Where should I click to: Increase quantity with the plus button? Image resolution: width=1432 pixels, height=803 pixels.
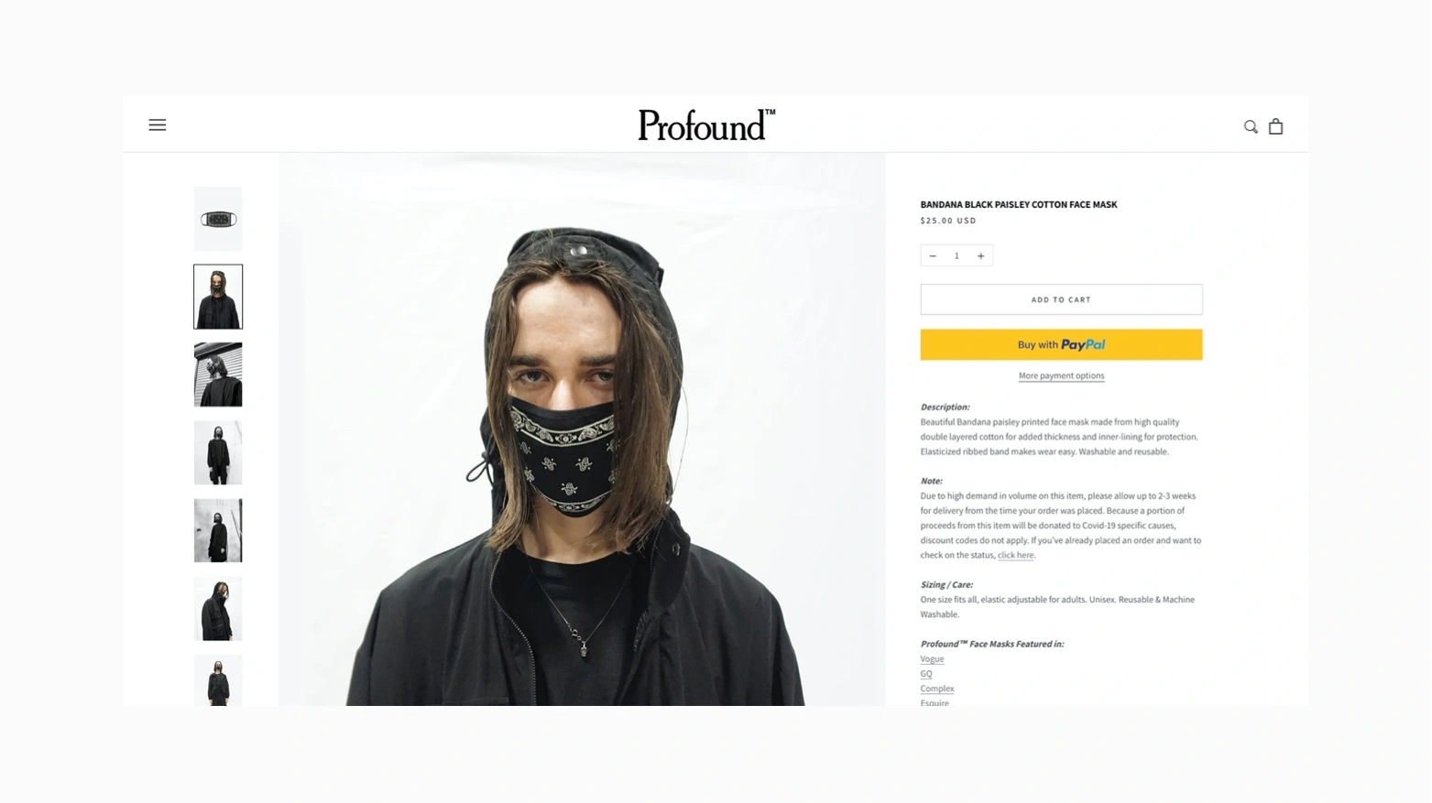tap(980, 256)
